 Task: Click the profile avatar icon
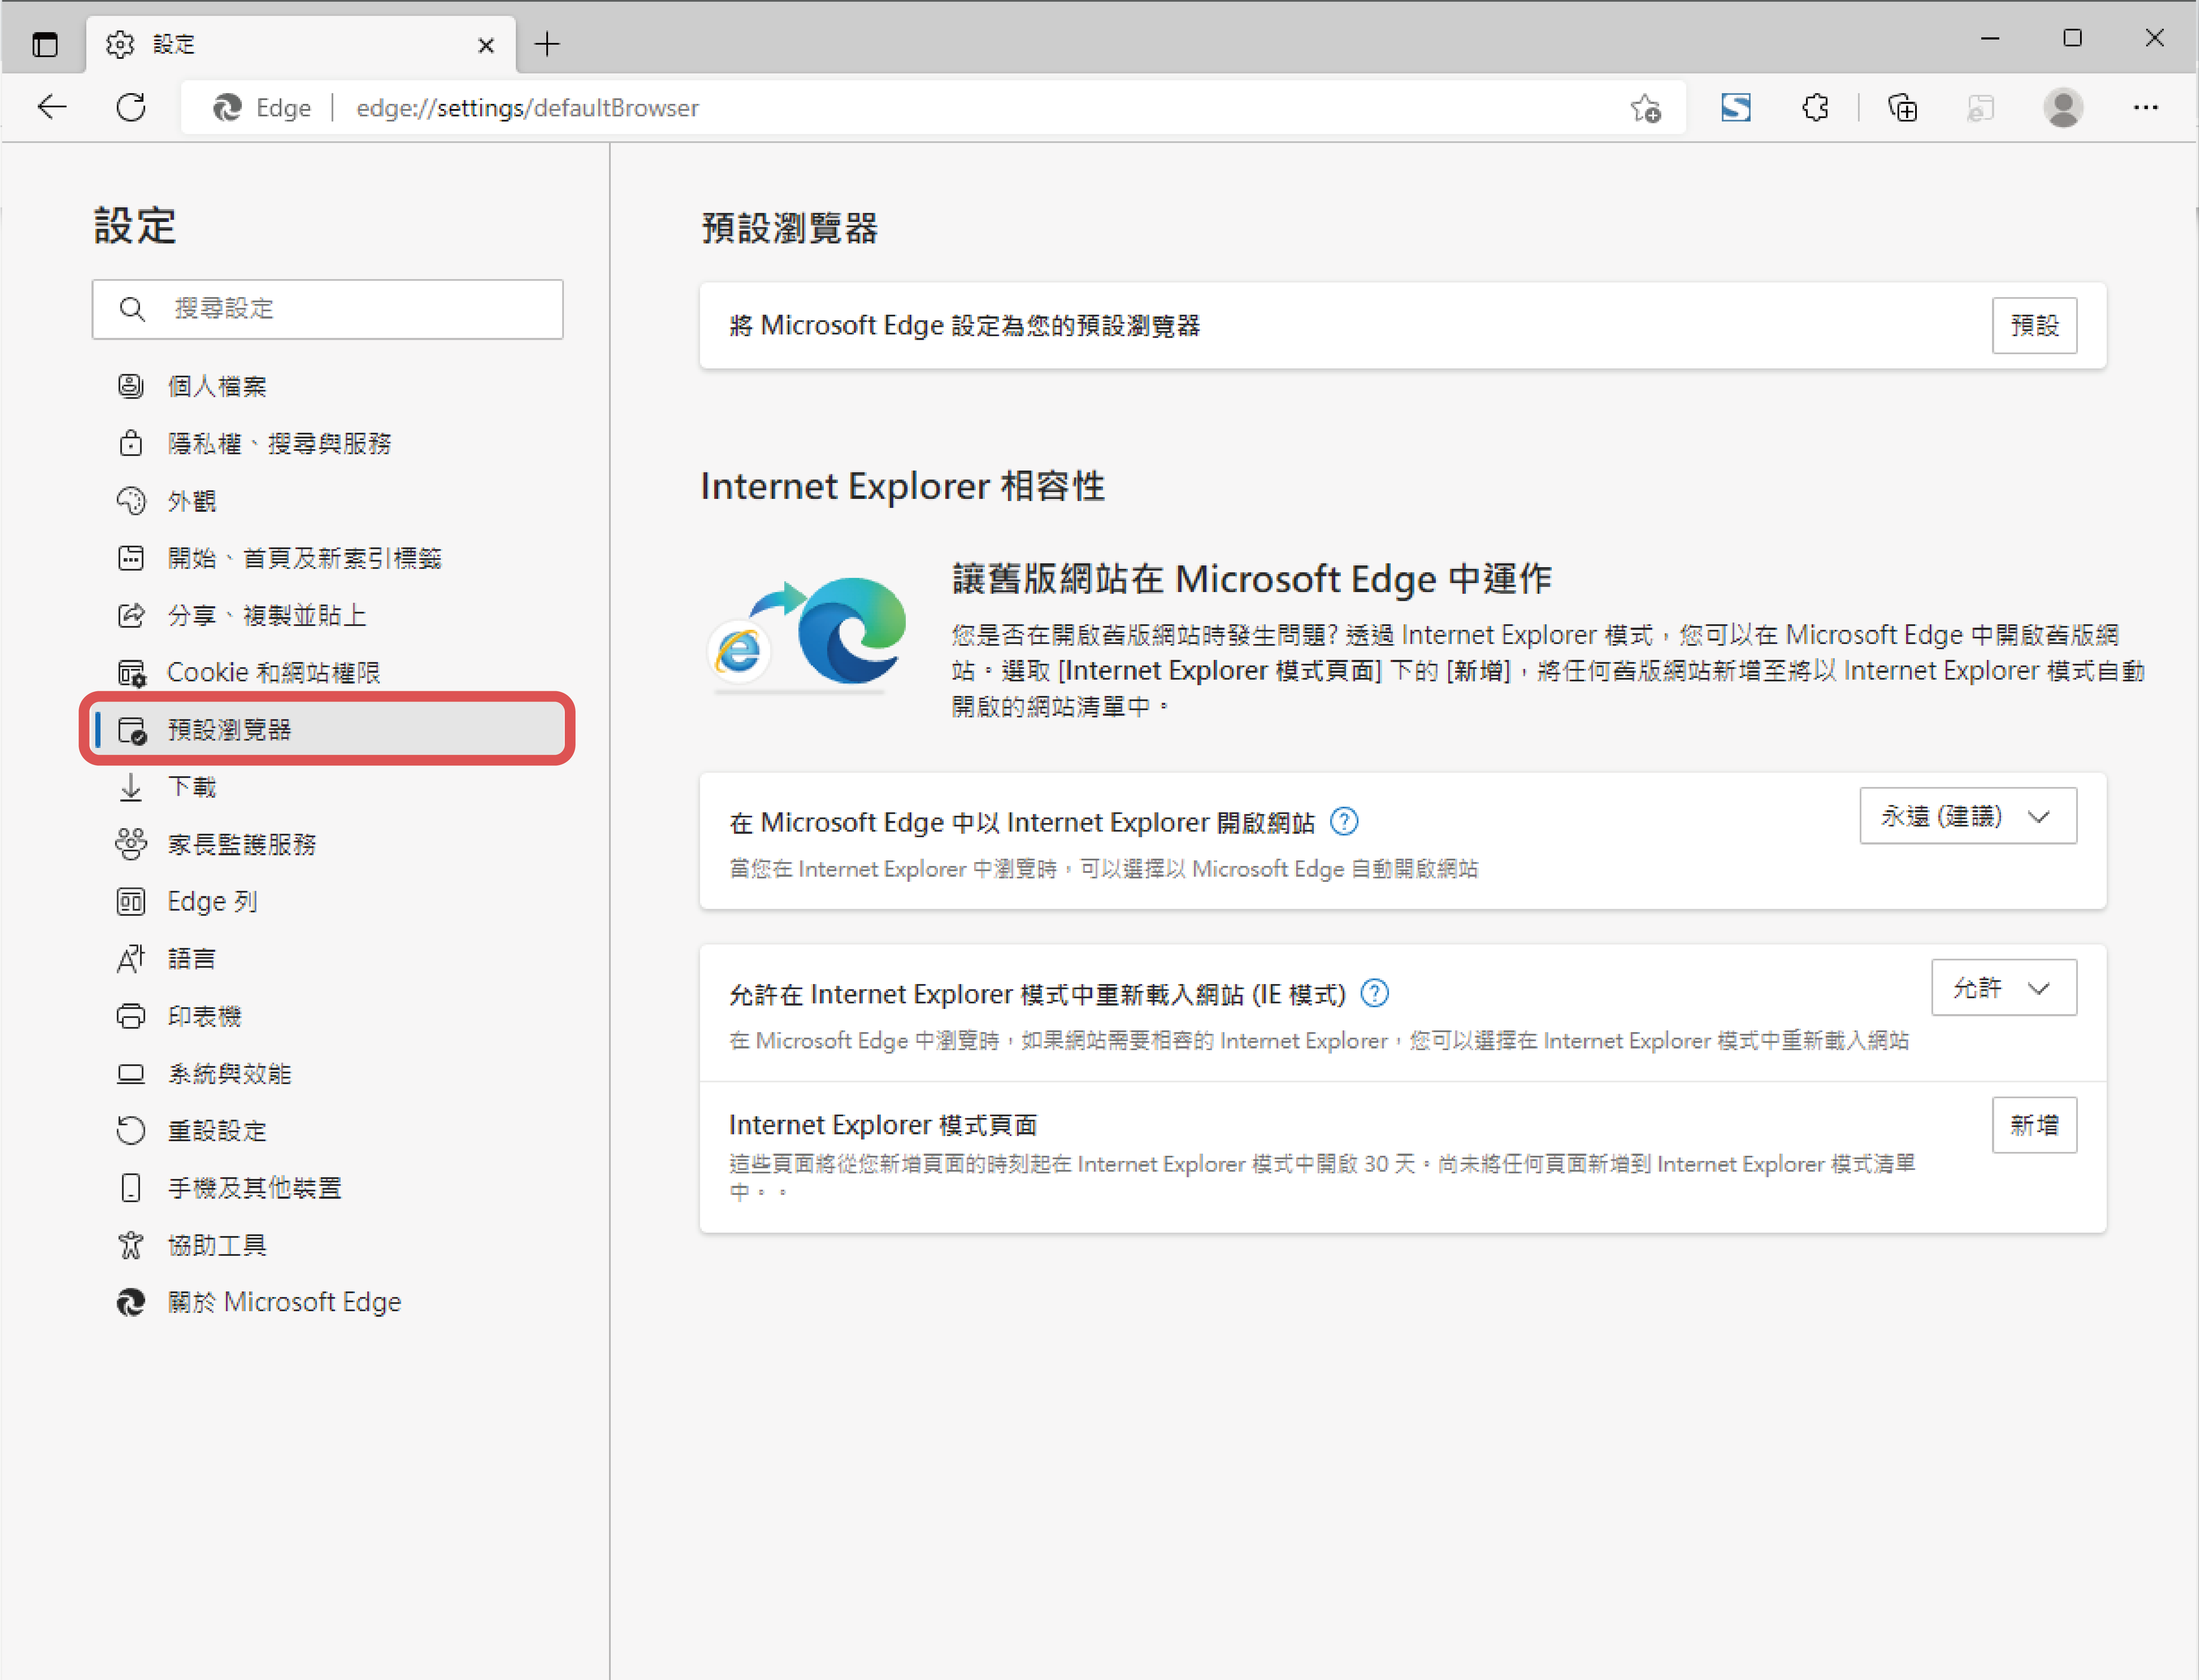pyautogui.click(x=2062, y=107)
